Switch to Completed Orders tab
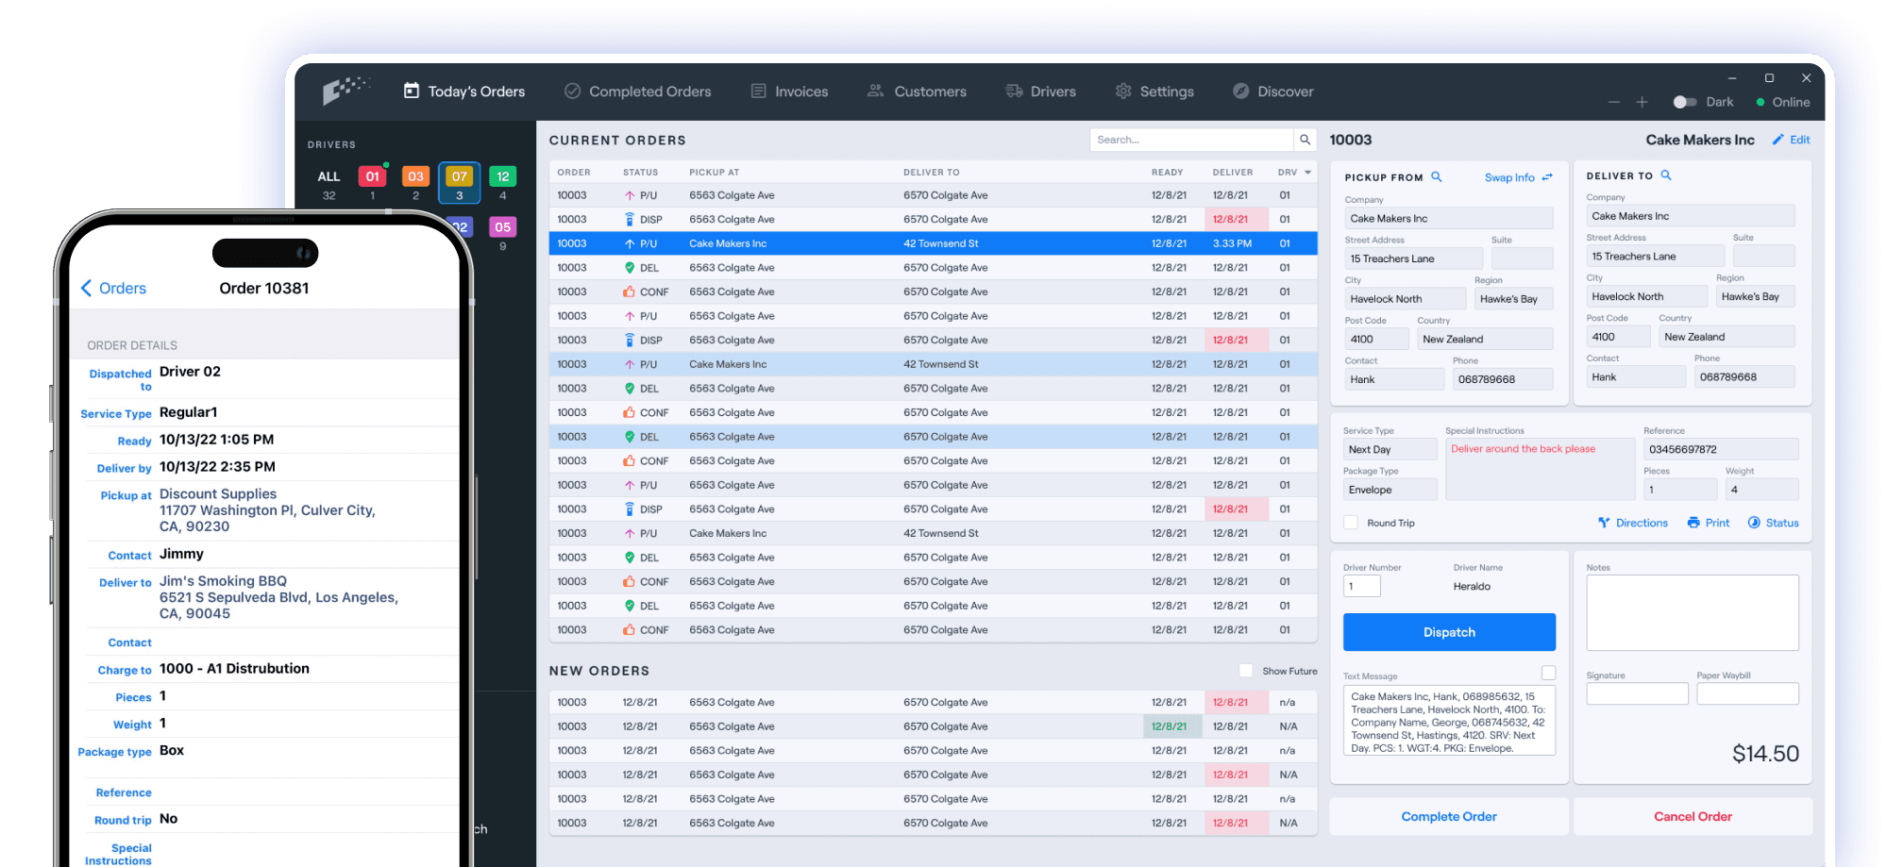Image resolution: width=1887 pixels, height=867 pixels. [638, 91]
